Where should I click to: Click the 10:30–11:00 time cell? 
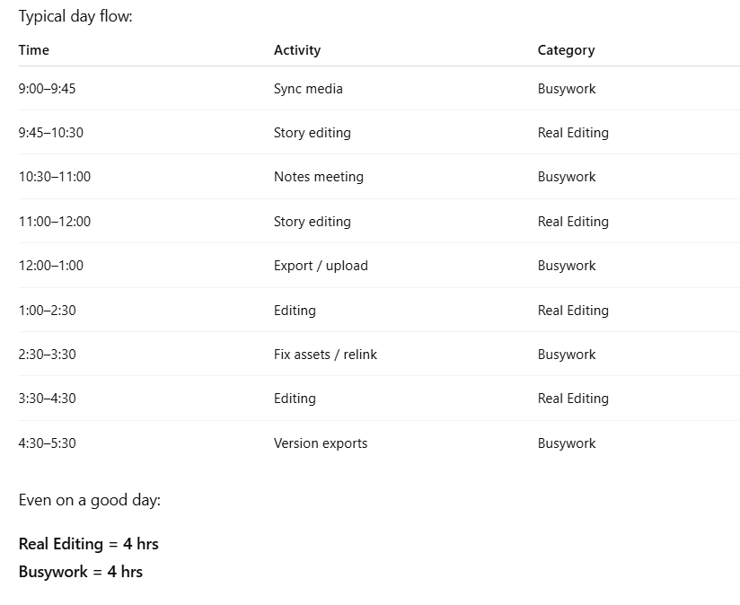point(55,177)
